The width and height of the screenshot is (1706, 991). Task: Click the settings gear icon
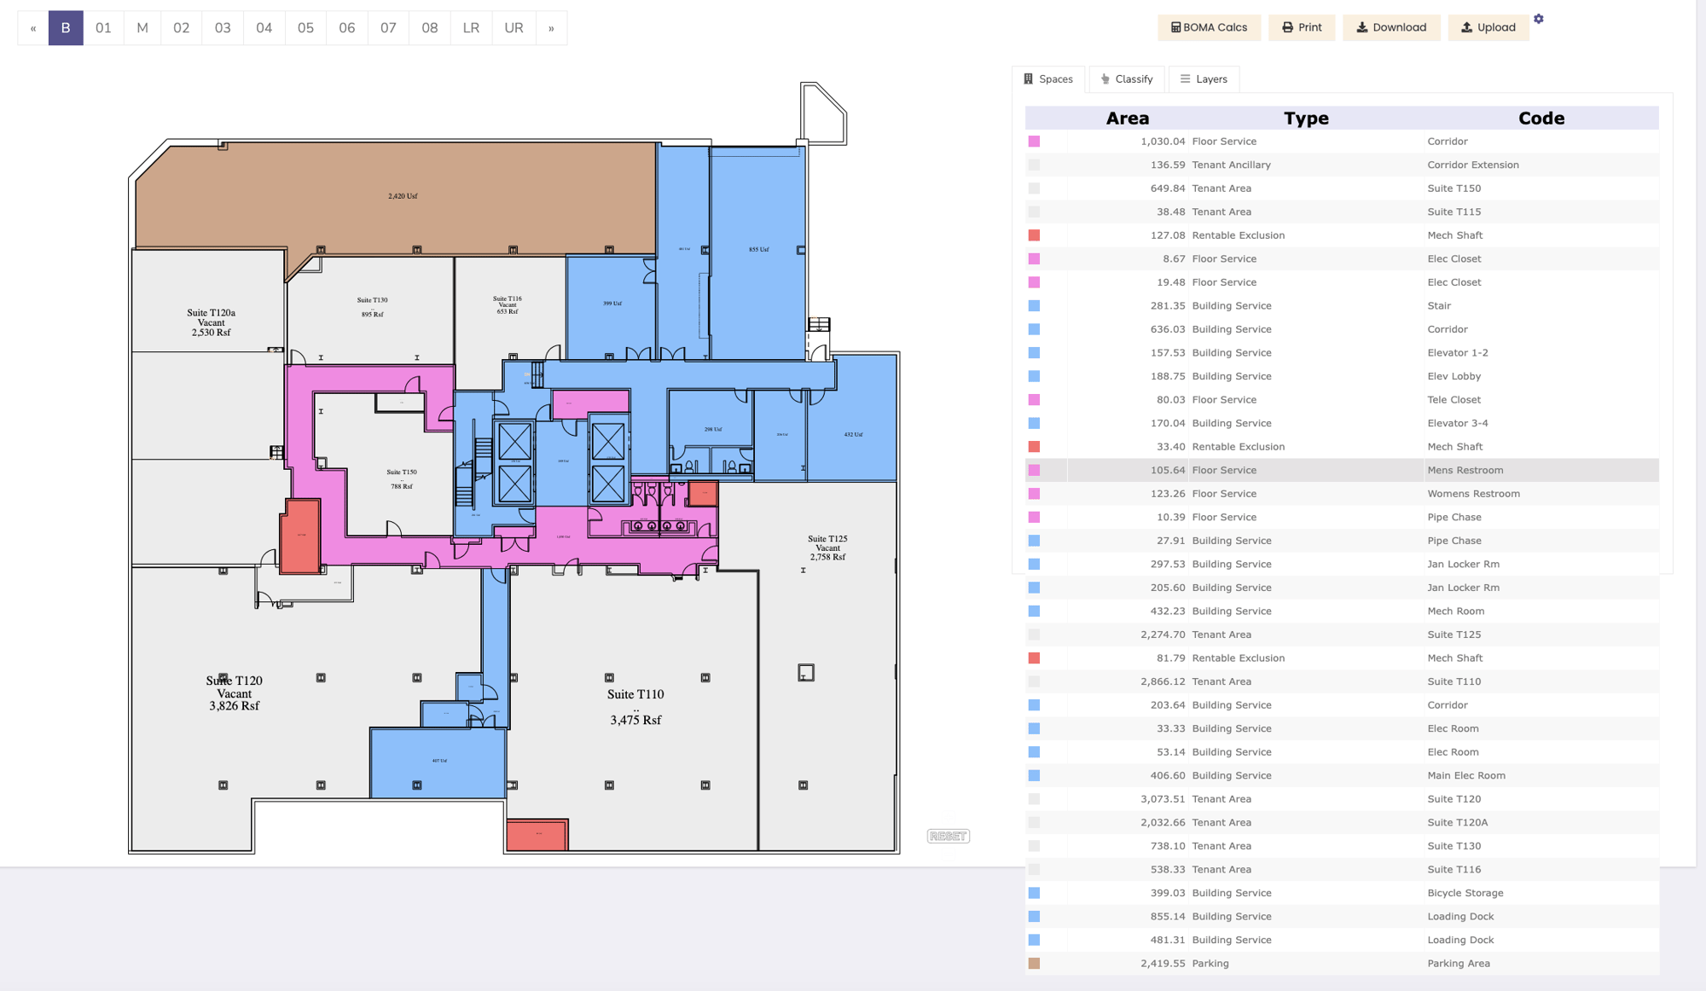1539,19
